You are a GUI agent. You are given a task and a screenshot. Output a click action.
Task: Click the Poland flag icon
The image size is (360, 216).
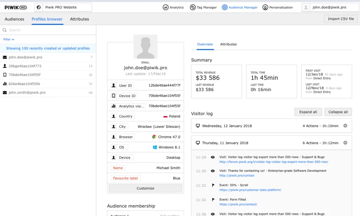(166, 116)
